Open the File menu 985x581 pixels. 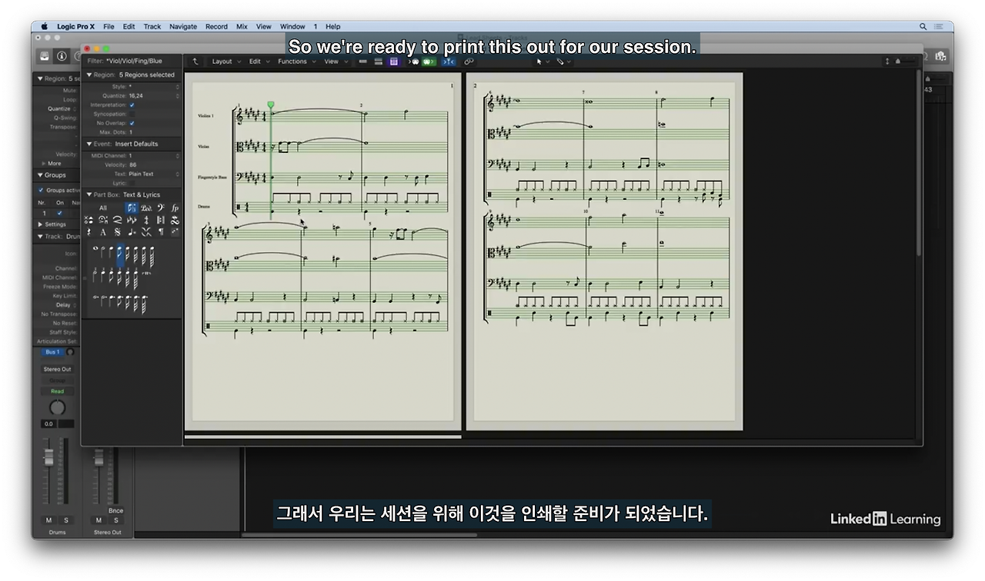tap(109, 26)
